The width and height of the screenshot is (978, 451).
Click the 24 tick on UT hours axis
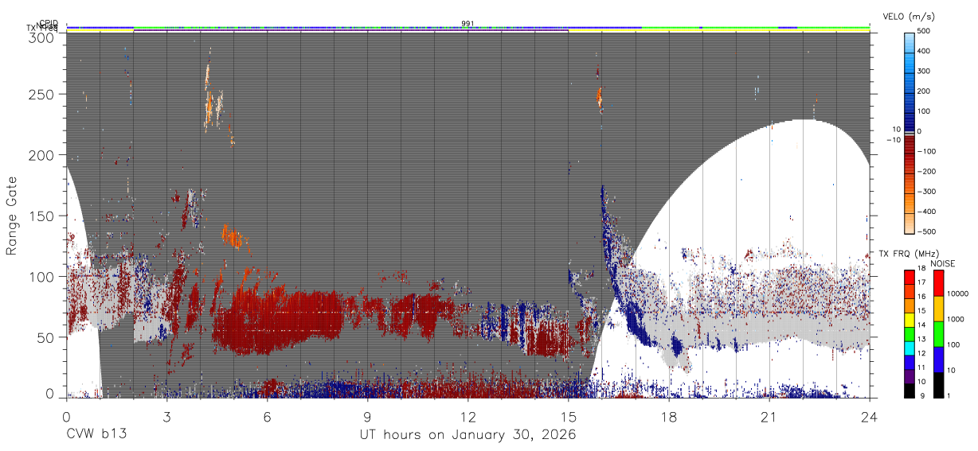point(870,416)
